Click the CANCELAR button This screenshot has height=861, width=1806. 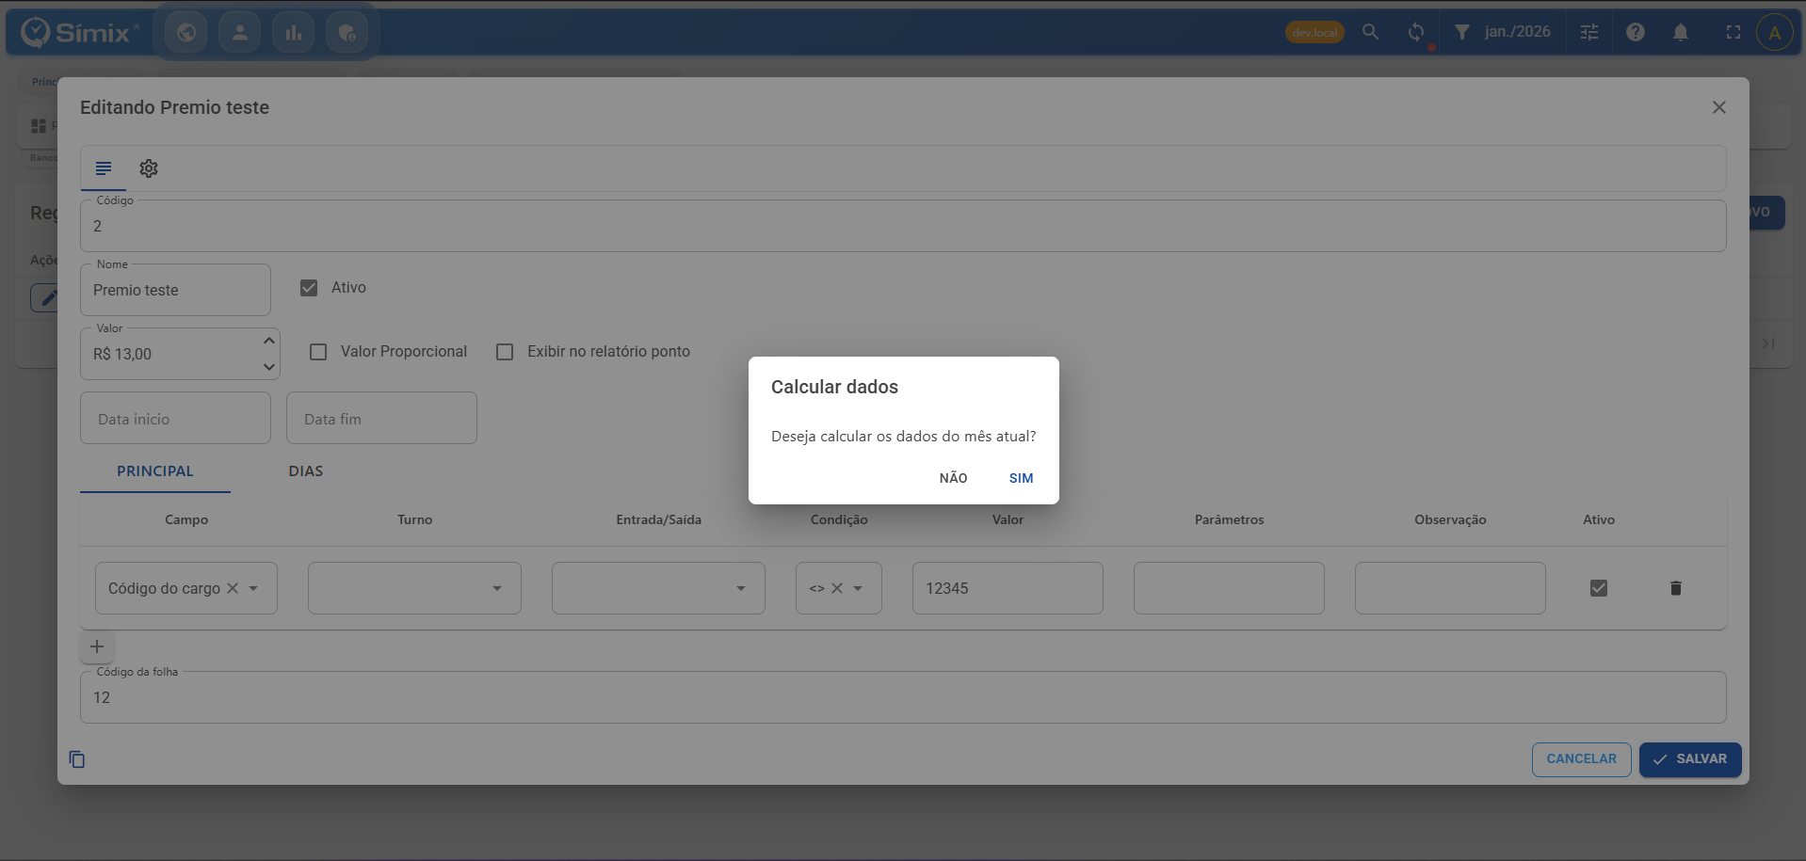1582,759
